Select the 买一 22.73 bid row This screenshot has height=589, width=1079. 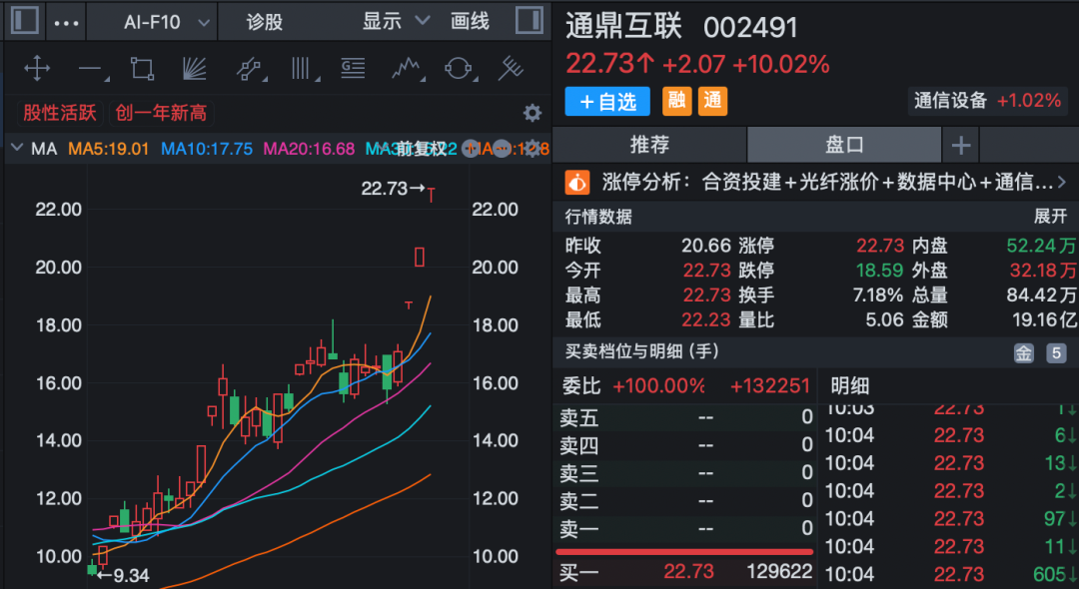[686, 572]
